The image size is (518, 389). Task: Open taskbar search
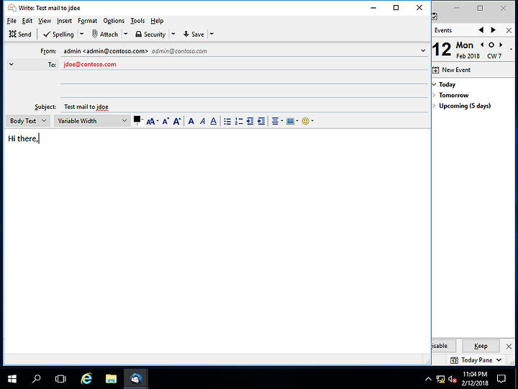tap(37, 379)
